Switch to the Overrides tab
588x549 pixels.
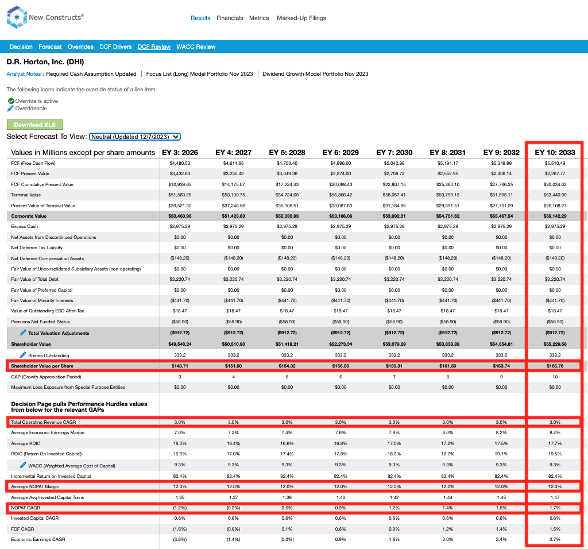[x=80, y=47]
